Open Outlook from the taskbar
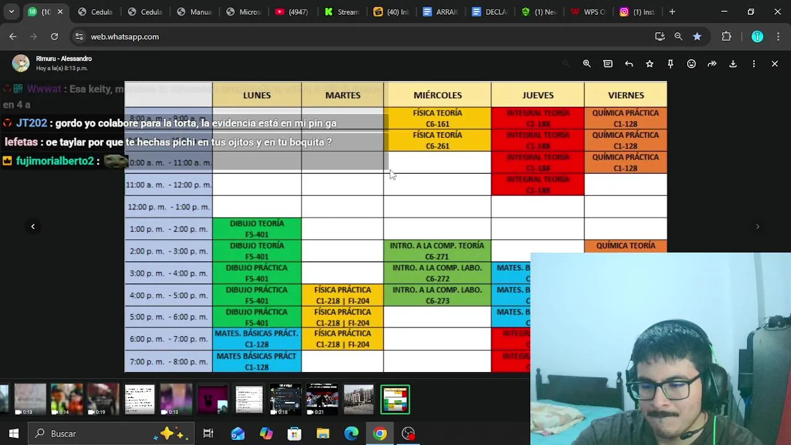The image size is (791, 445). click(x=238, y=434)
